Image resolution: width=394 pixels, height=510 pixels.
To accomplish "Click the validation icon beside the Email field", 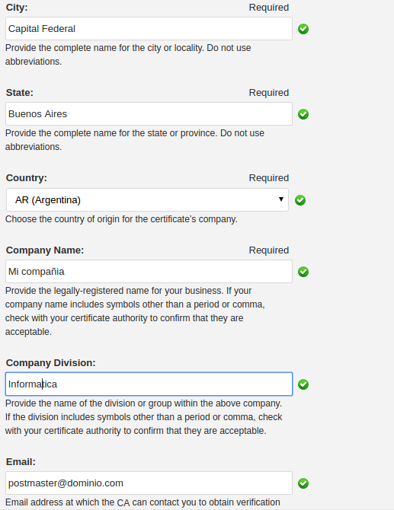I will coord(303,483).
